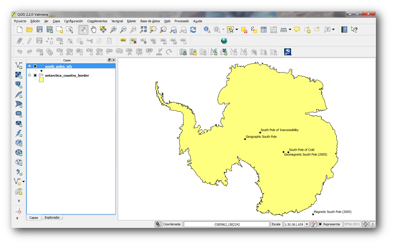Click the yellow symbol swatch under antarctica_country_border

pyautogui.click(x=41, y=80)
